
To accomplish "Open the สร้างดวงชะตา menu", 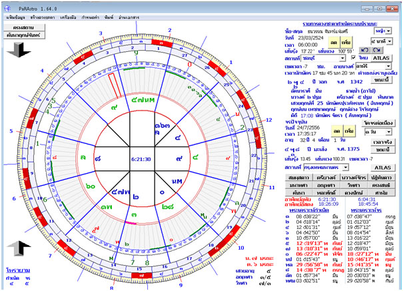I will pyautogui.click(x=43, y=17).
